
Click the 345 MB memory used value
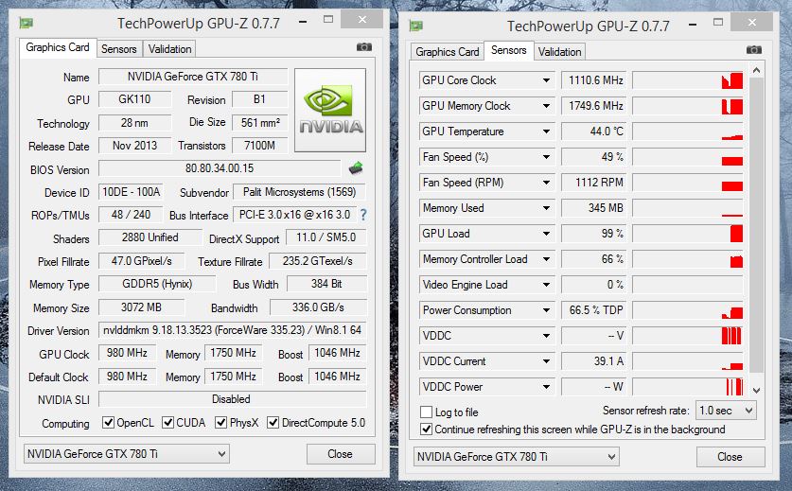(x=594, y=208)
